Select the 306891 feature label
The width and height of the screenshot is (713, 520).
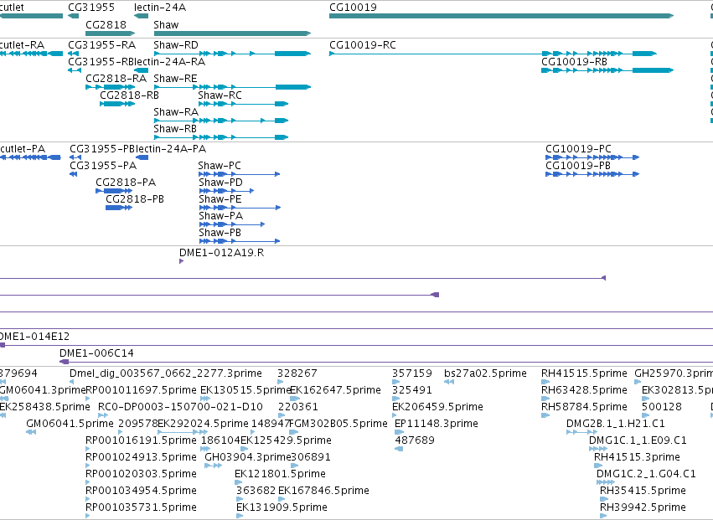coord(311,457)
